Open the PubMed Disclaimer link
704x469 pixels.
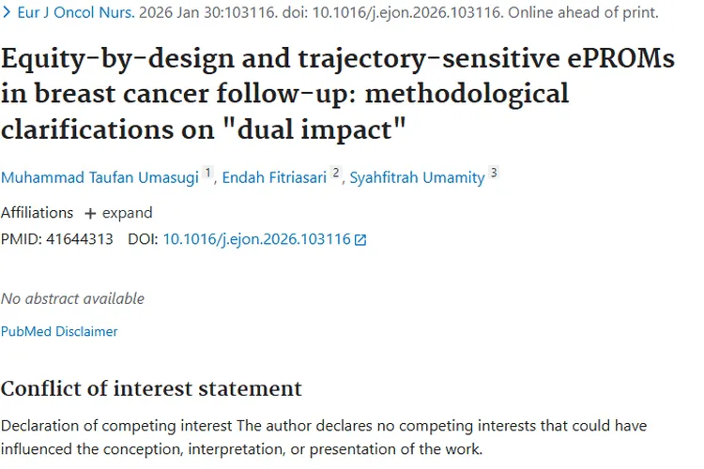(x=59, y=331)
